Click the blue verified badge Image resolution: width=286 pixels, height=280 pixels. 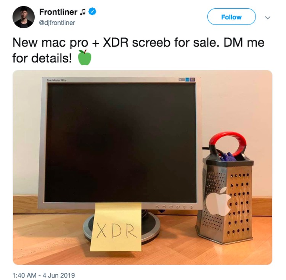tap(92, 11)
